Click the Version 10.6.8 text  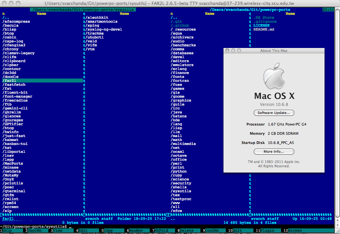click(274, 105)
